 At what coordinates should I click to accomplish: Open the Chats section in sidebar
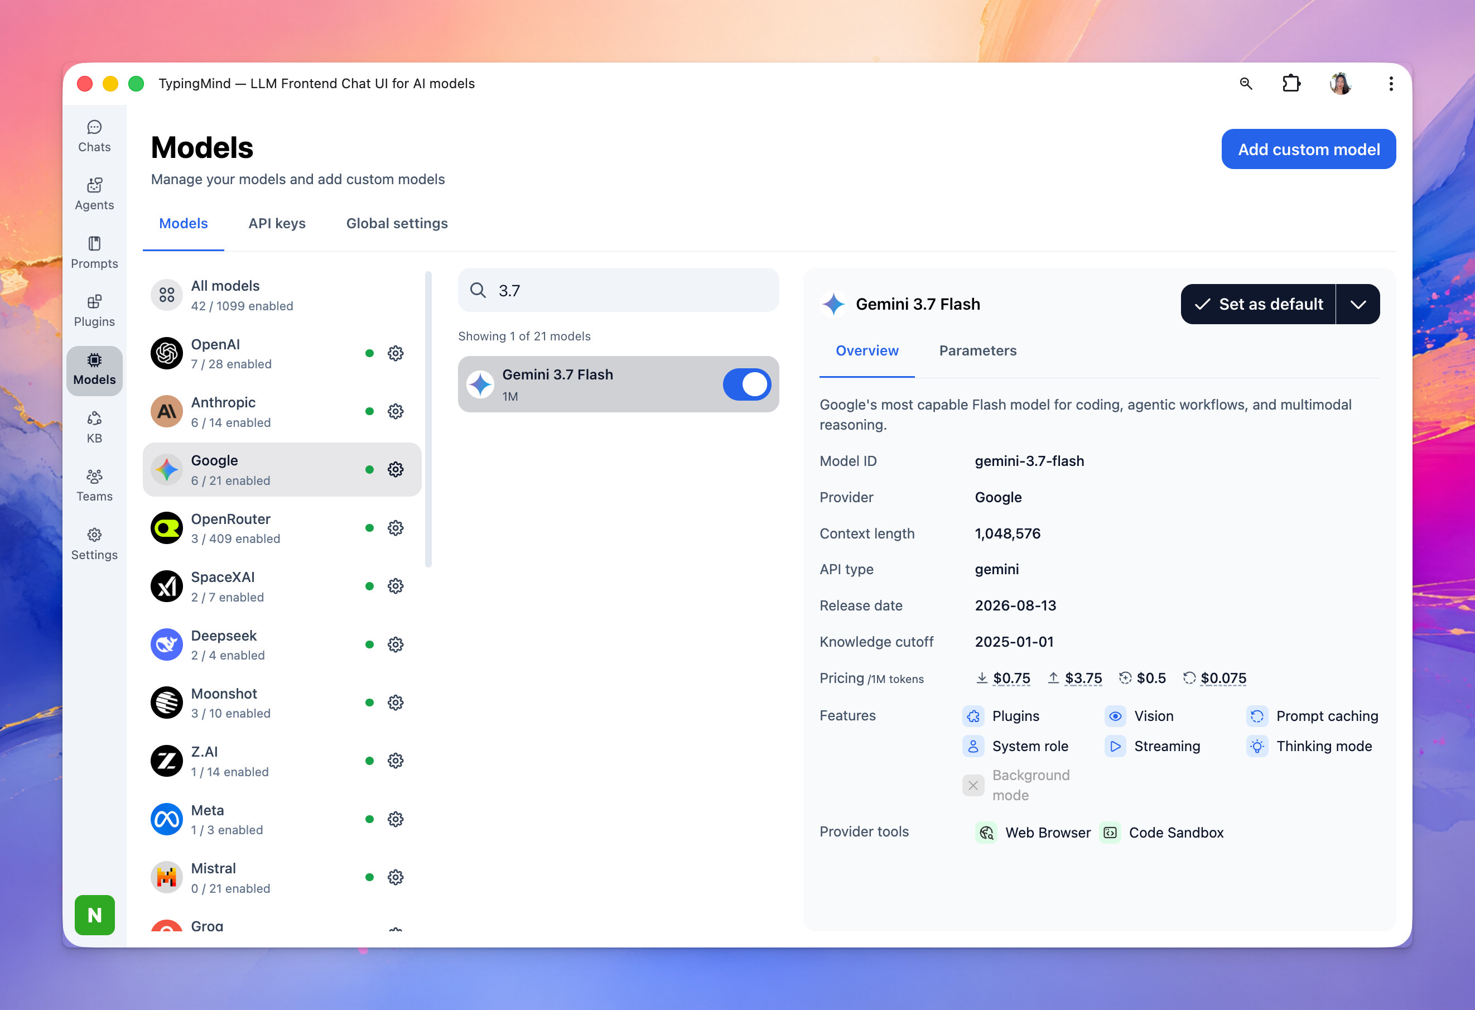[94, 137]
